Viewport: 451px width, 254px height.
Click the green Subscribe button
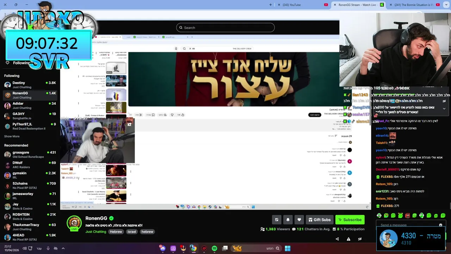pos(350,220)
